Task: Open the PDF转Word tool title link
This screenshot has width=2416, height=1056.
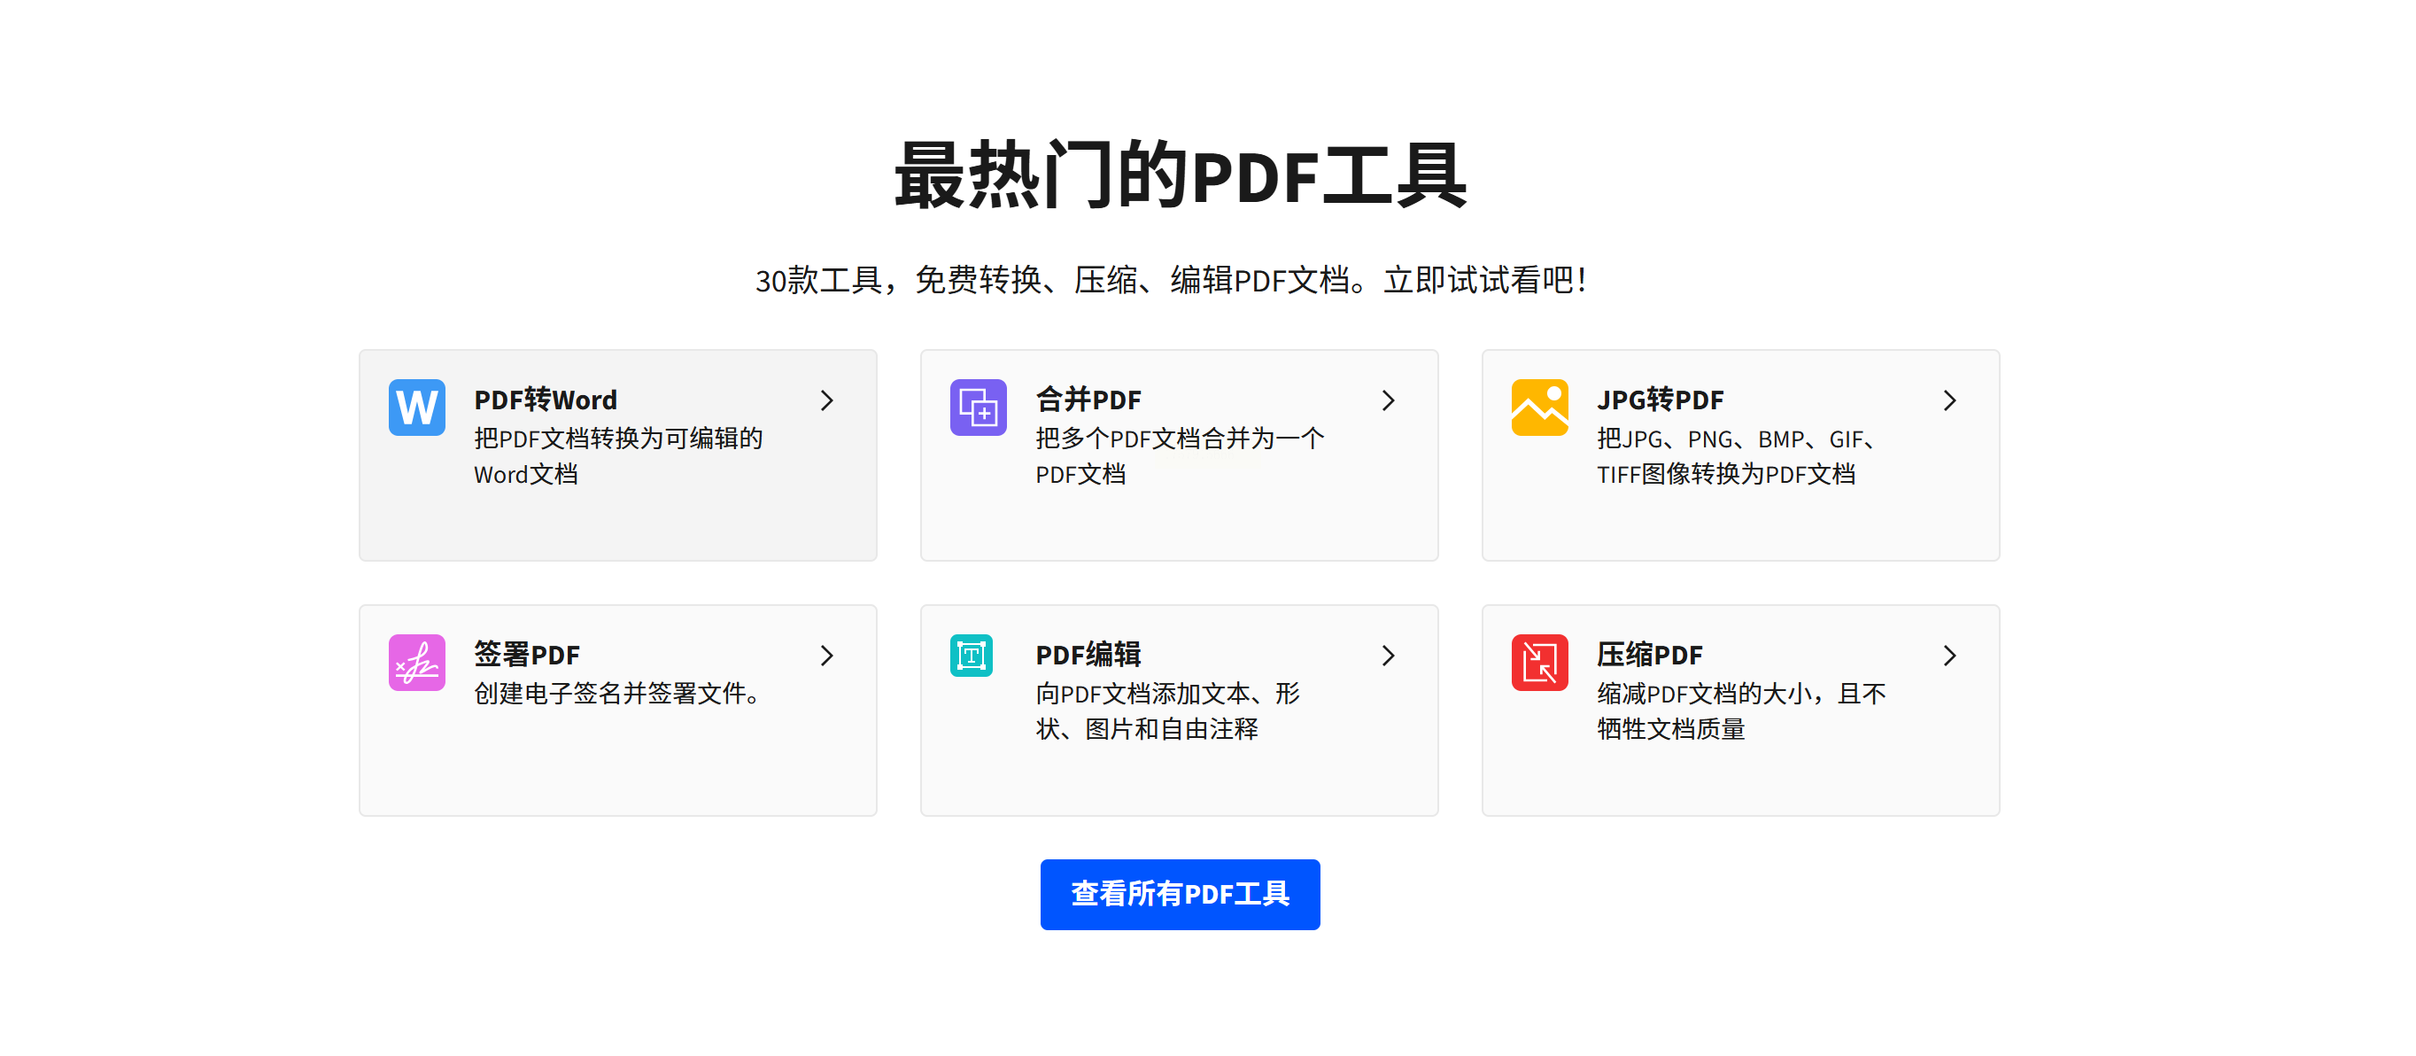Action: coord(545,400)
